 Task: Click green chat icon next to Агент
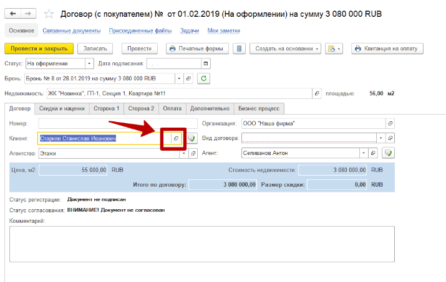tap(390, 153)
